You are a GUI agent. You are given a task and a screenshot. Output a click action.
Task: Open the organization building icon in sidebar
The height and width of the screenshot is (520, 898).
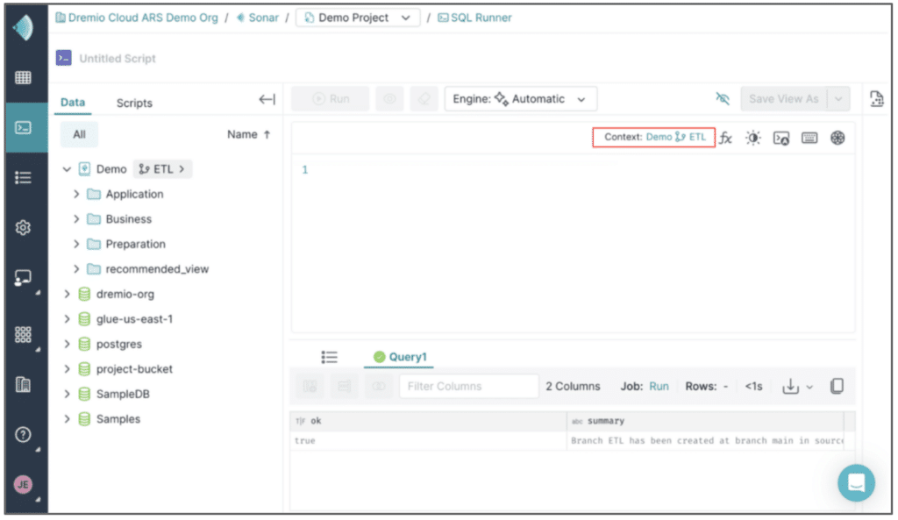coord(23,384)
